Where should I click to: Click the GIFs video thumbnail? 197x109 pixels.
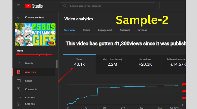click(35, 35)
